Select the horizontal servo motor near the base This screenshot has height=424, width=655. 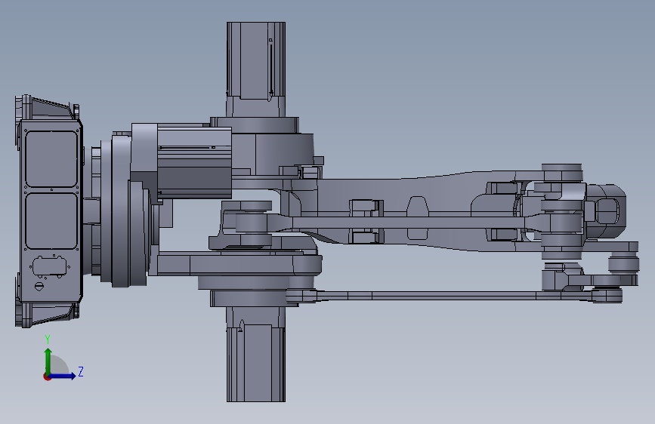coord(194,163)
